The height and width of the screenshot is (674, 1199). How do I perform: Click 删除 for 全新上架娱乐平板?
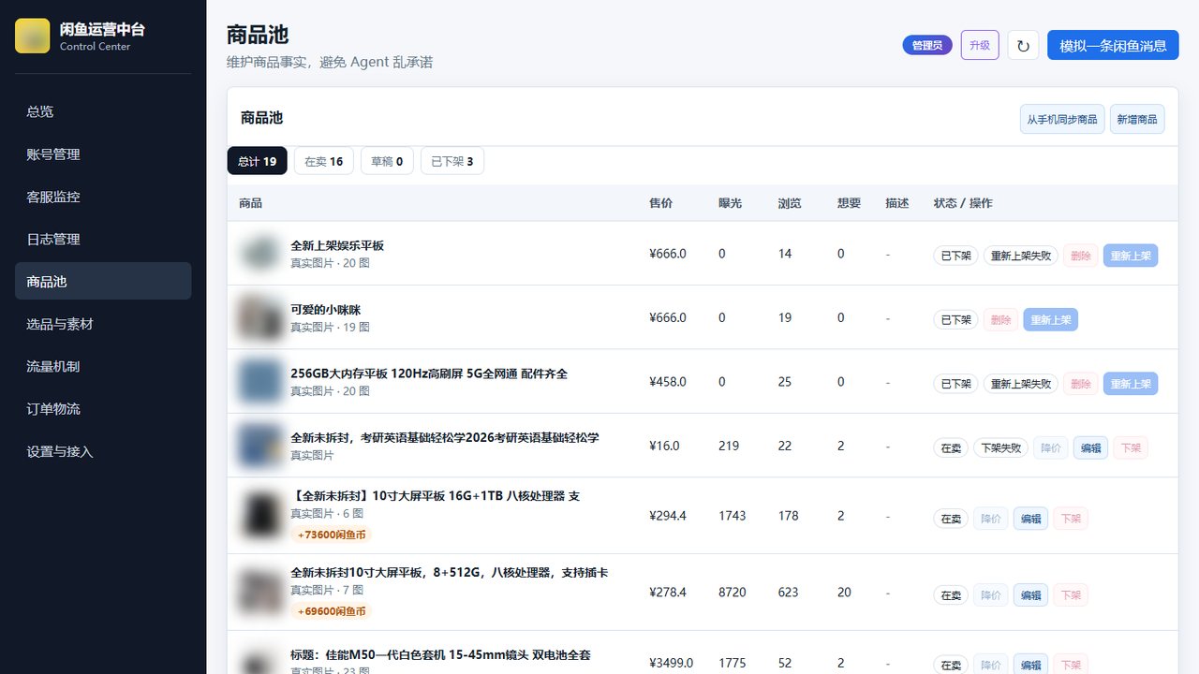(1081, 256)
